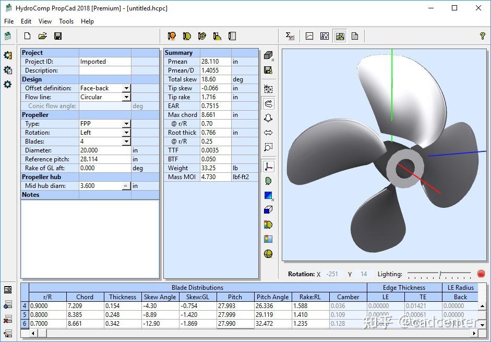Expand the propeller Type dropdown
The height and width of the screenshot is (342, 491).
pos(126,124)
